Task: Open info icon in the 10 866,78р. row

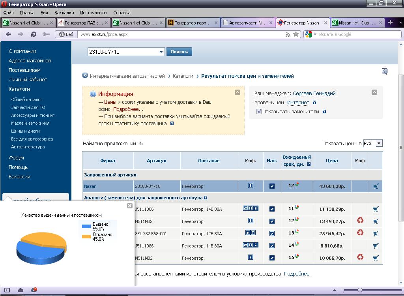Action: point(251,257)
